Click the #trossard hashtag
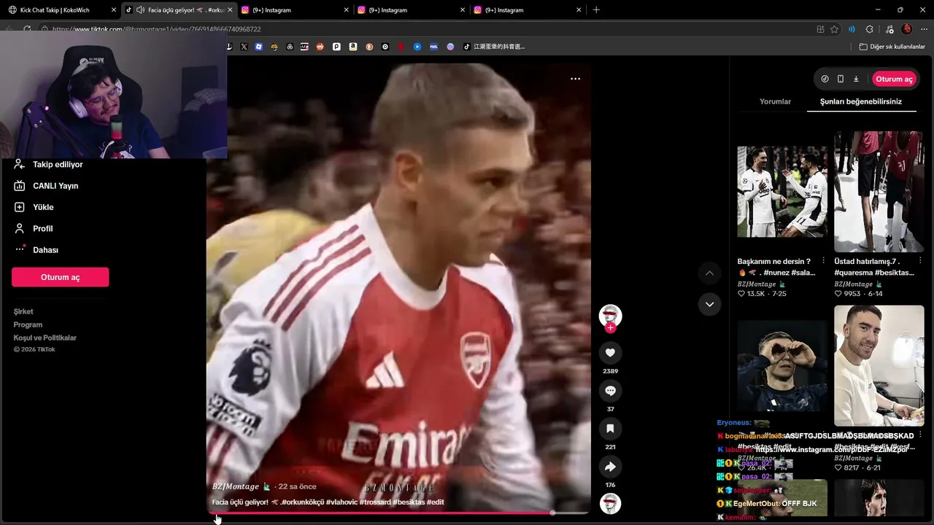Image resolution: width=934 pixels, height=525 pixels. (375, 502)
